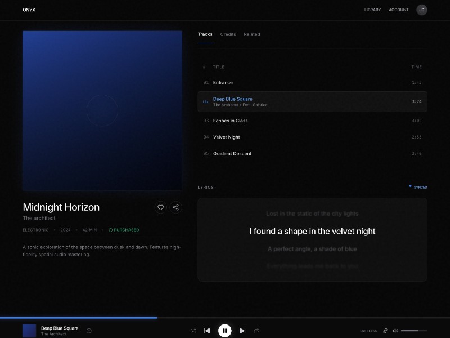This screenshot has height=338, width=450.
Task: Enable shuffle playback
Action: [x=193, y=331]
